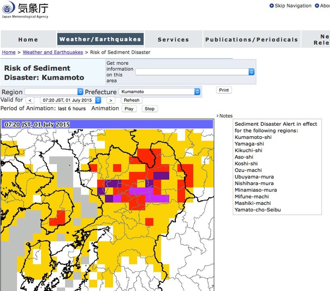The width and height of the screenshot is (330, 291).
Task: Click the Notes arrow icon
Action: (217, 116)
